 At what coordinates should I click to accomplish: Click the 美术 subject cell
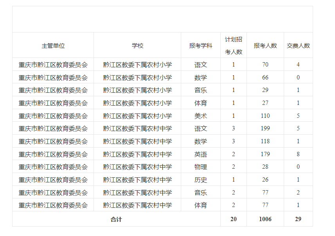coord(200,116)
